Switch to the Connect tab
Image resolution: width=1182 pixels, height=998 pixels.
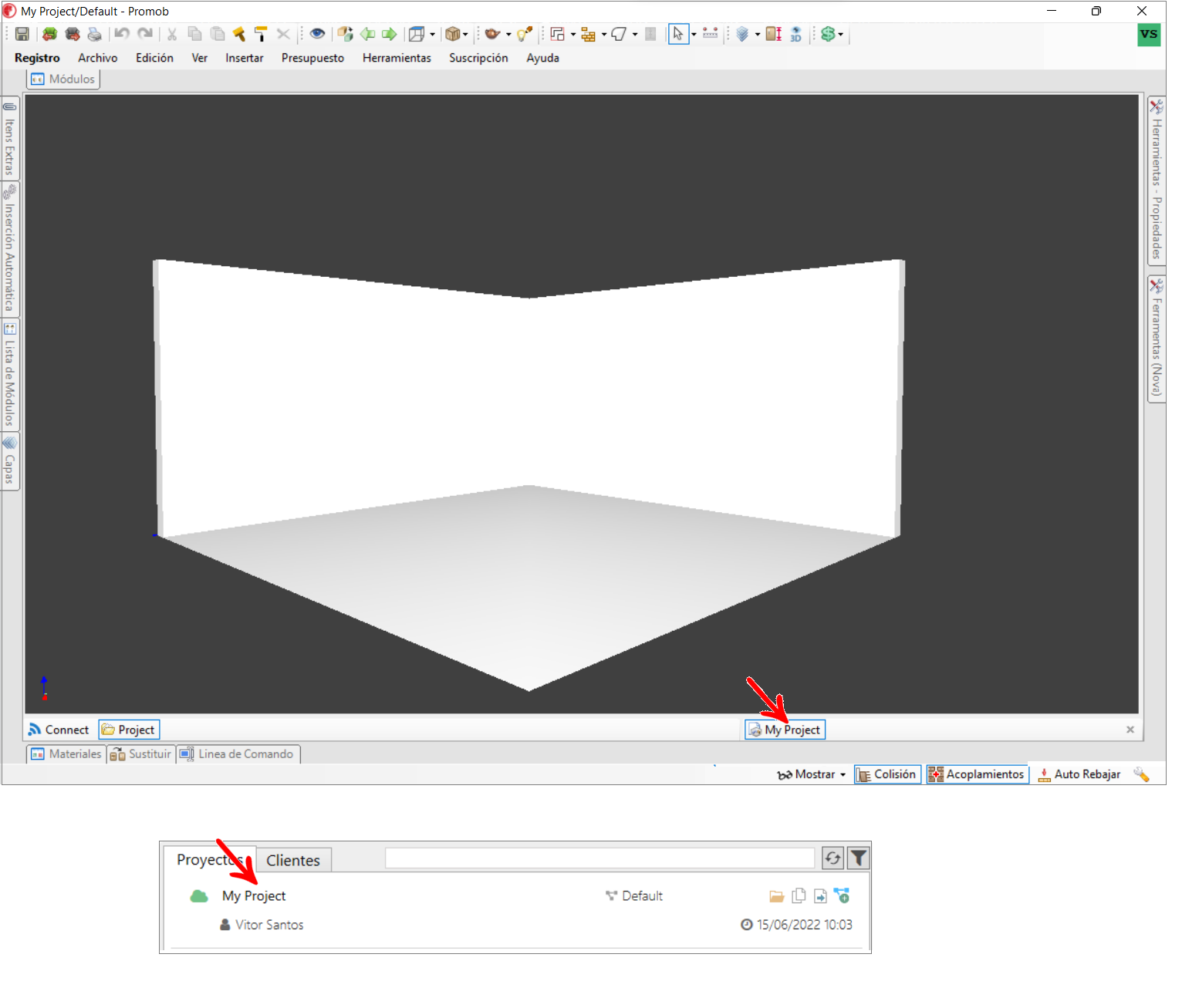coord(59,730)
